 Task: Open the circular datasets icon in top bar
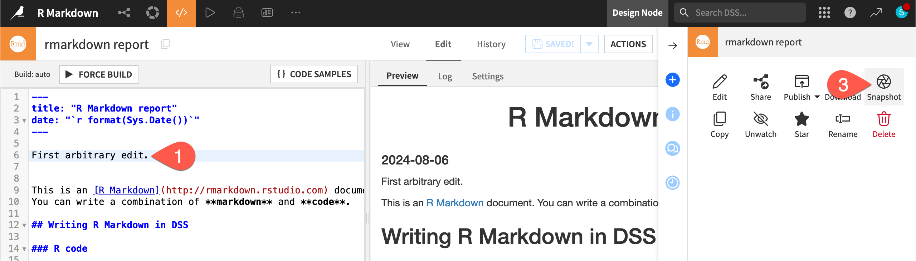point(153,13)
